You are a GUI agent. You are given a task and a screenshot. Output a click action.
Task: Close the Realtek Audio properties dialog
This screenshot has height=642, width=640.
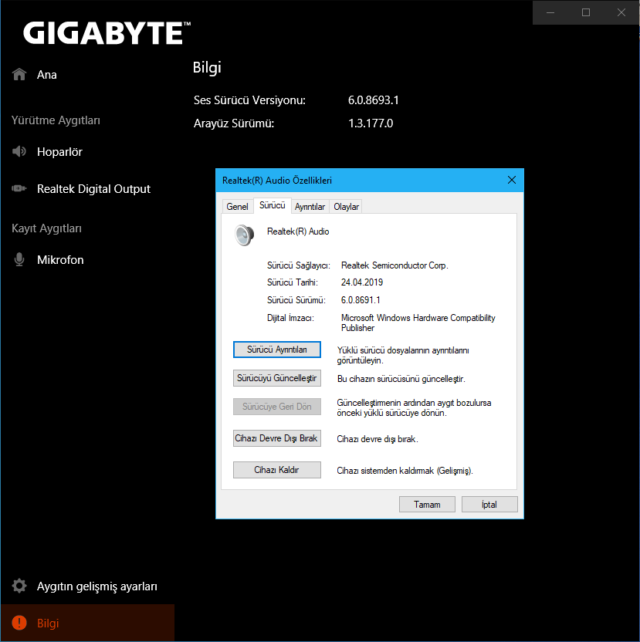[x=511, y=180]
